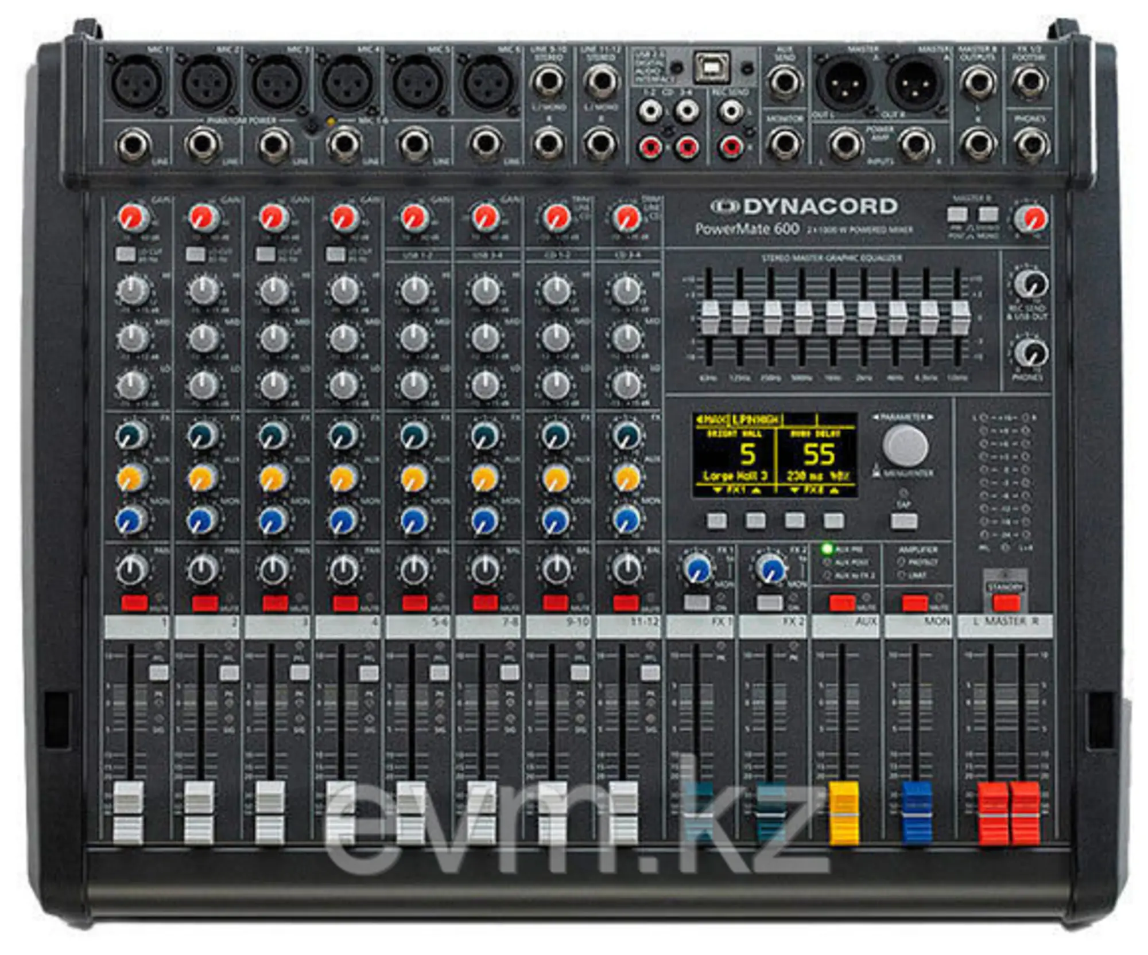Click channel 4 MID equalizer knob

344,338
